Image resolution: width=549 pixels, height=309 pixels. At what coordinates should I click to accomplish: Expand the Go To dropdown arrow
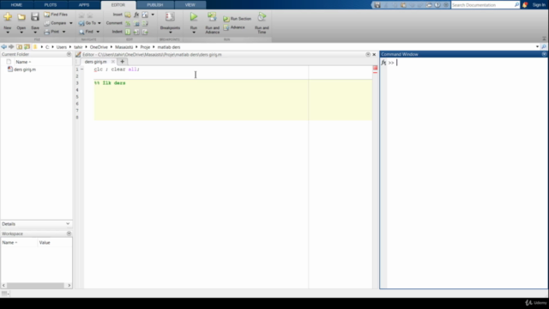[100, 23]
